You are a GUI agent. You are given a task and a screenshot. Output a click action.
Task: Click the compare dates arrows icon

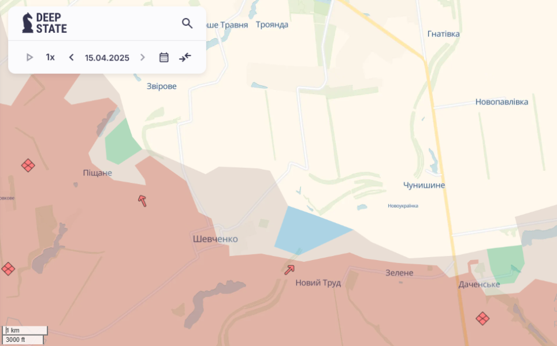pyautogui.click(x=185, y=57)
